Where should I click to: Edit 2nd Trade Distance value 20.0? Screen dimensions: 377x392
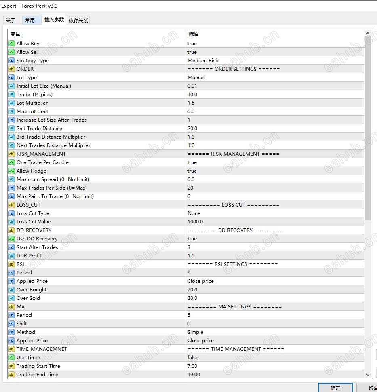275,129
